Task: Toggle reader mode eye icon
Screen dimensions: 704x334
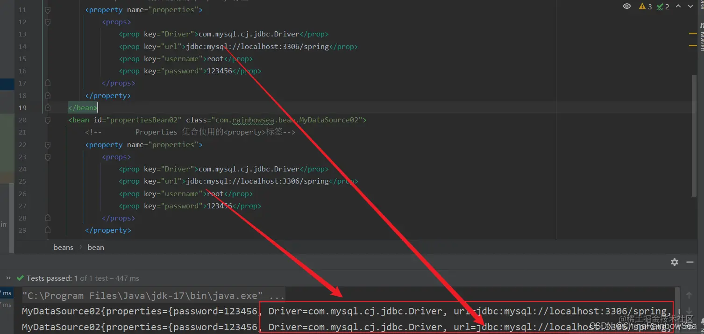Action: (627, 6)
